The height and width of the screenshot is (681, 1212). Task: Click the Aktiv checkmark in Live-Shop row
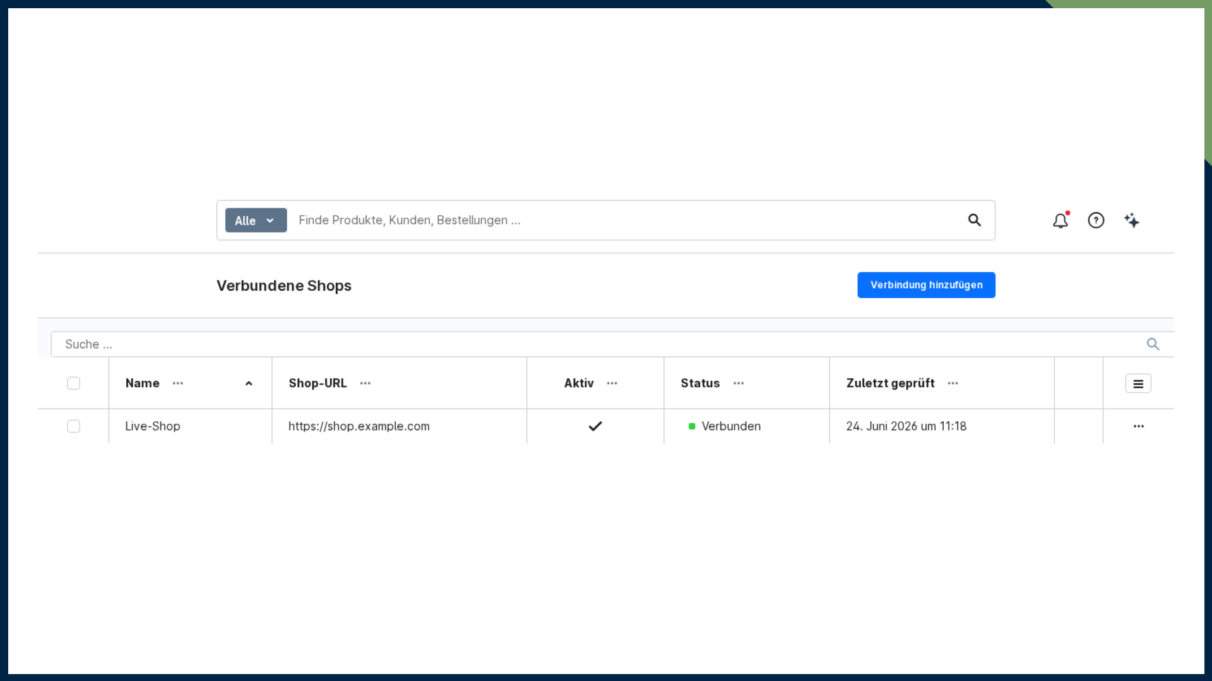point(595,426)
